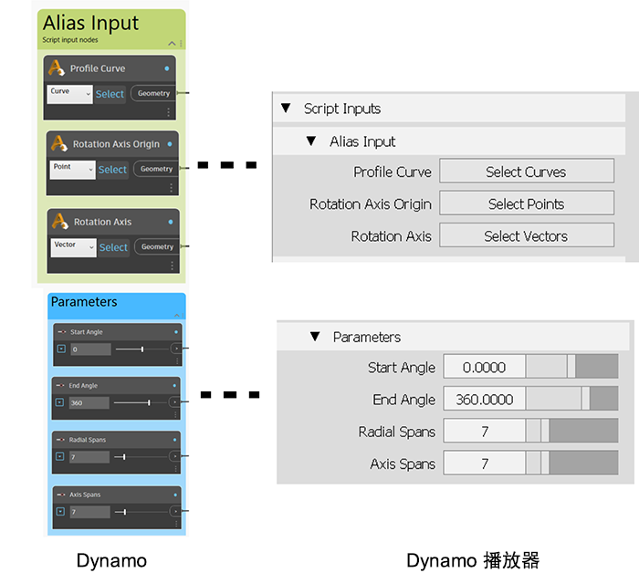Click the value box on Start Angle node

pyautogui.click(x=91, y=349)
